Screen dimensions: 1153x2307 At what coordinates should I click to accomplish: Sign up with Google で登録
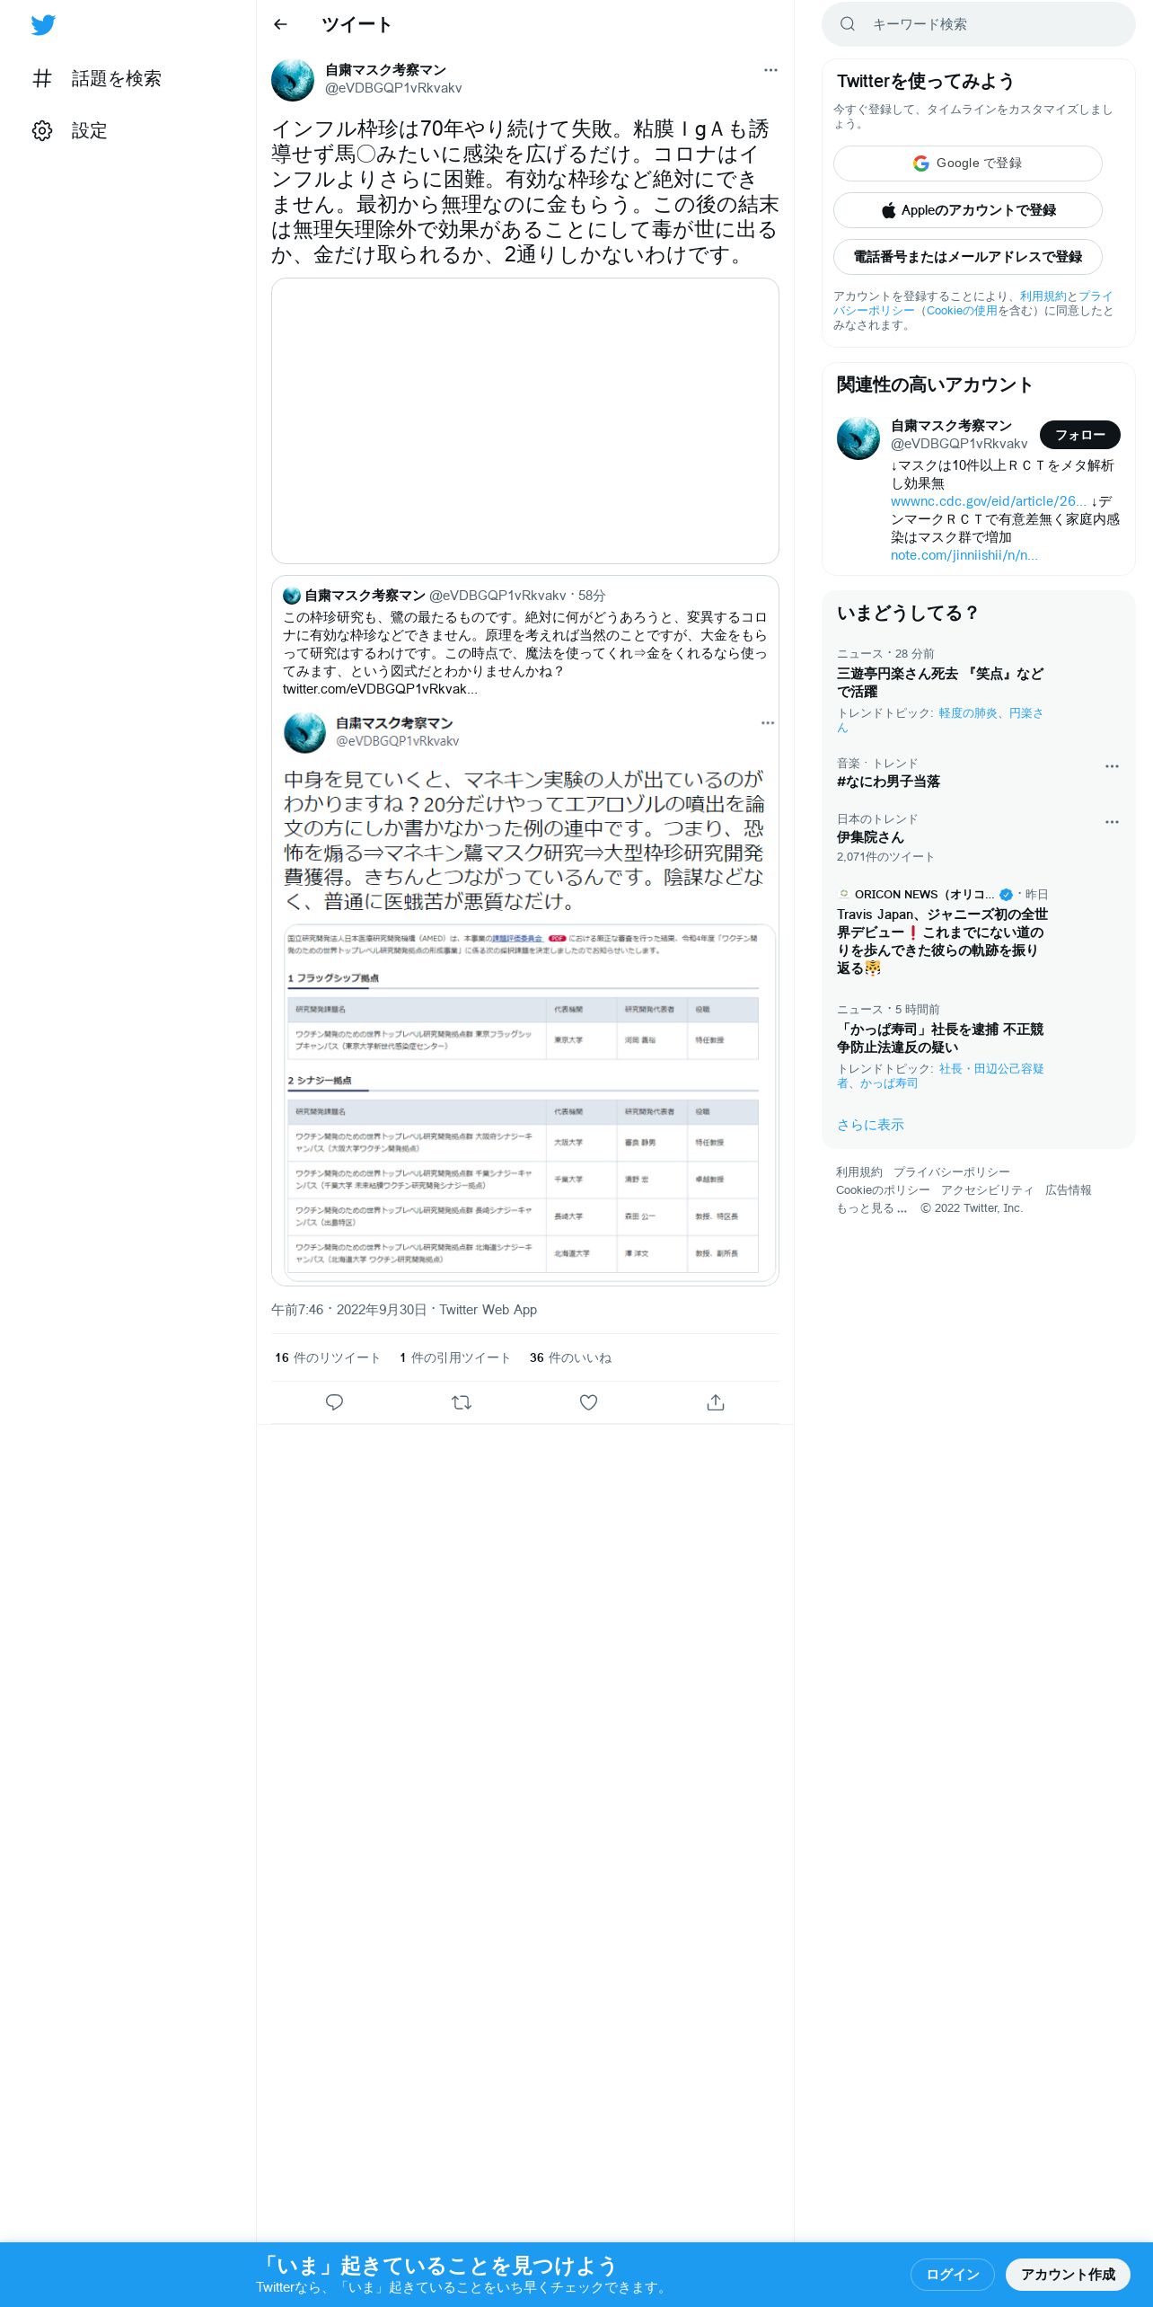click(x=967, y=164)
